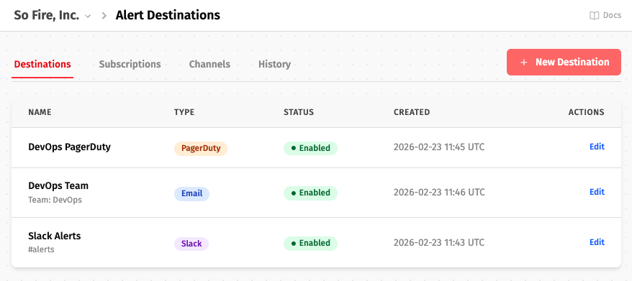This screenshot has width=632, height=281.
Task: Open the Docs link text
Action: click(612, 16)
